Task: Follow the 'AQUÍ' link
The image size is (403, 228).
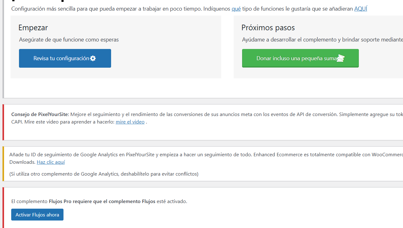Action: 361,9
